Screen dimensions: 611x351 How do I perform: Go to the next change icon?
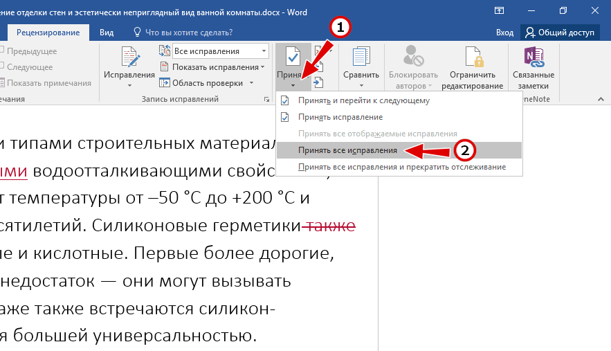(318, 82)
